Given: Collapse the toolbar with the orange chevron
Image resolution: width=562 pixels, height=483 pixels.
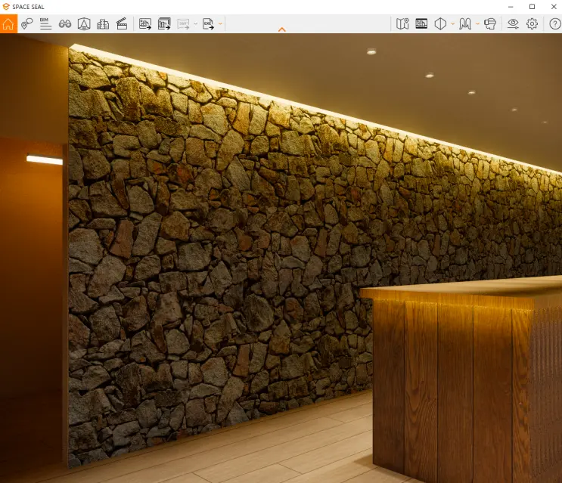Looking at the screenshot, I should click(281, 29).
